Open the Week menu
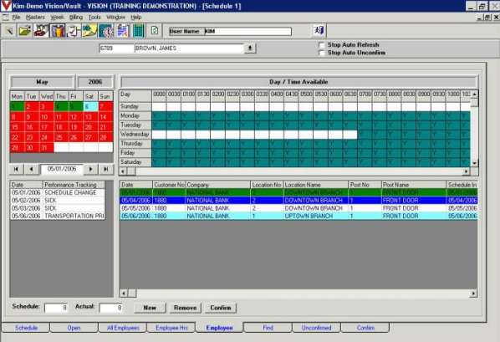 (57, 18)
